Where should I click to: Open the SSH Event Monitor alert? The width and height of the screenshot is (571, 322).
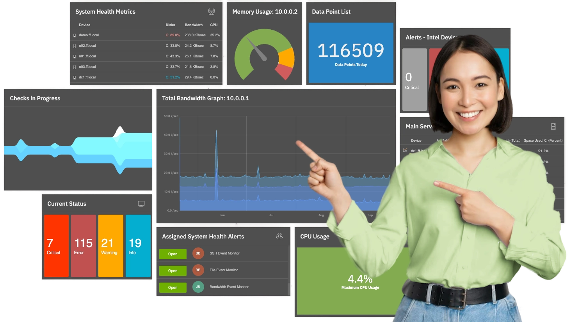click(x=173, y=254)
